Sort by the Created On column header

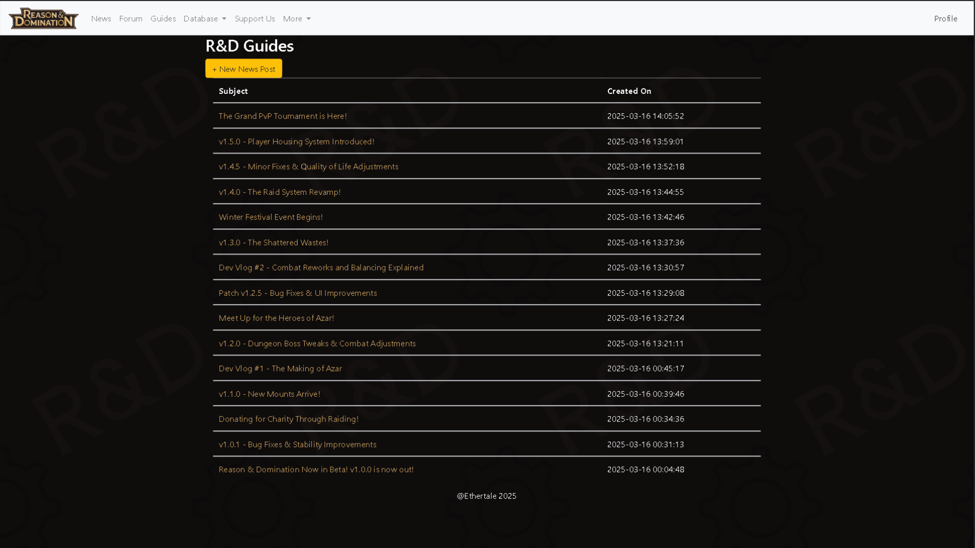click(x=629, y=91)
